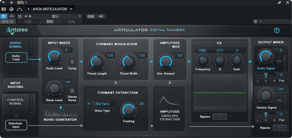Open the routing tree icon
The height and width of the screenshot is (138, 292).
tap(19, 9)
